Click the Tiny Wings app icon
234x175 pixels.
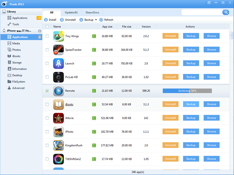pos(58,36)
